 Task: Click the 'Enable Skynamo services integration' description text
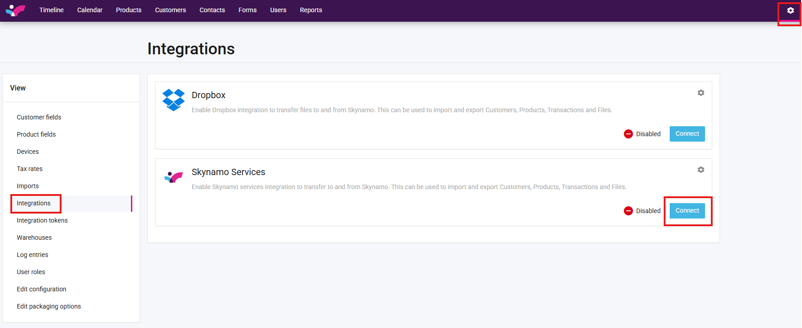(x=409, y=187)
